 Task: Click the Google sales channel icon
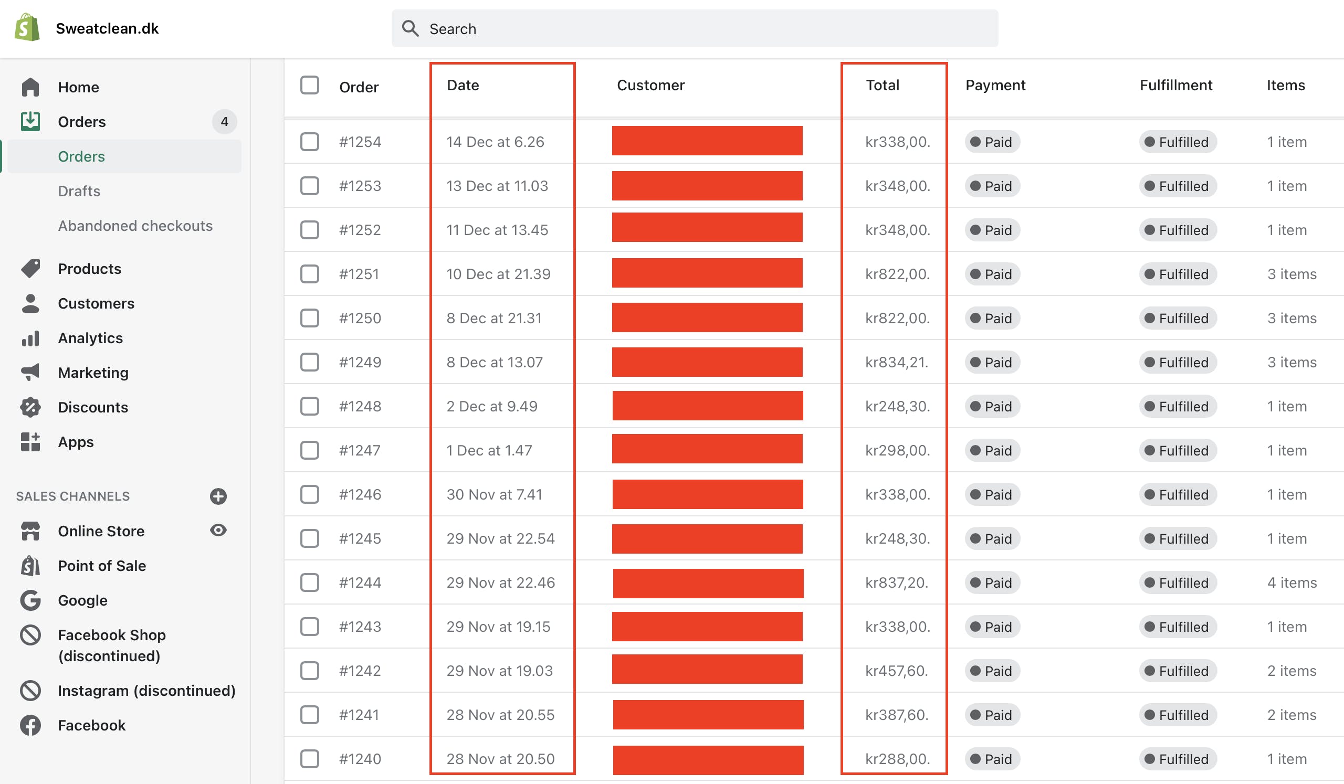pos(30,600)
